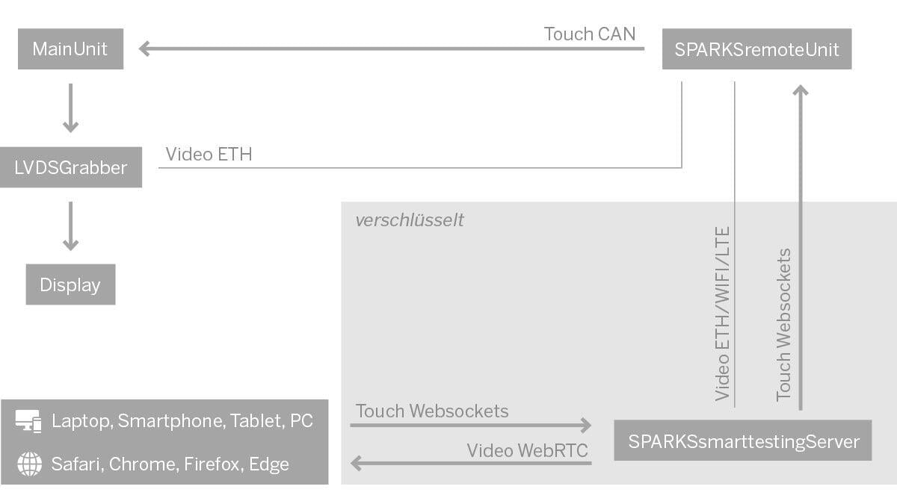Click the verschlüsselt label
The image size is (897, 504).
click(410, 220)
